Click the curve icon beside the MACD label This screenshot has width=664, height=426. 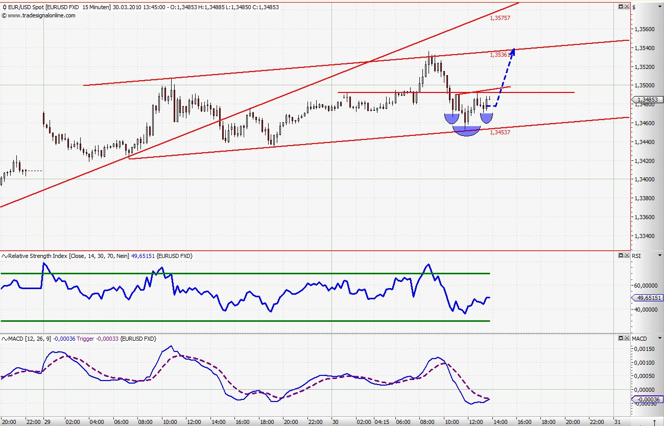click(x=4, y=339)
